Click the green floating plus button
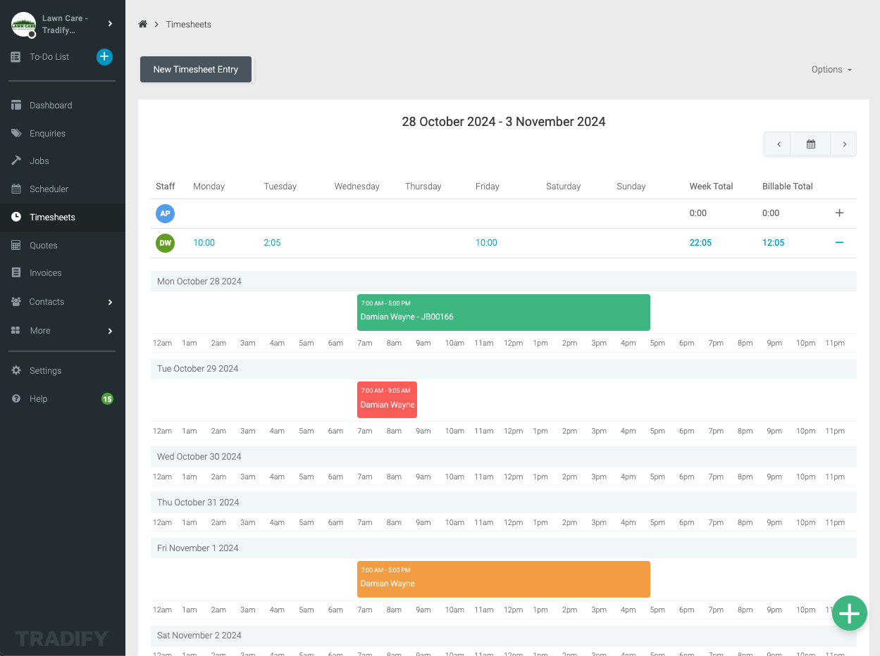The width and height of the screenshot is (880, 656). (x=849, y=613)
